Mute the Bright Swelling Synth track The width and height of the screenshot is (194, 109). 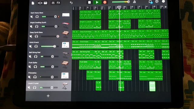(x=31, y=26)
